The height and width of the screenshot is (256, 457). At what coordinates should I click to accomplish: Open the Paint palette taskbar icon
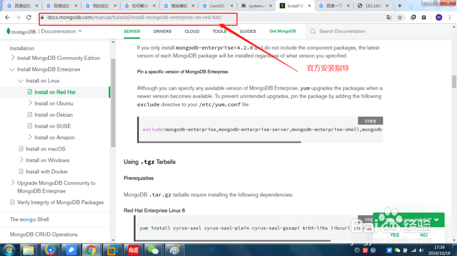tap(174, 250)
